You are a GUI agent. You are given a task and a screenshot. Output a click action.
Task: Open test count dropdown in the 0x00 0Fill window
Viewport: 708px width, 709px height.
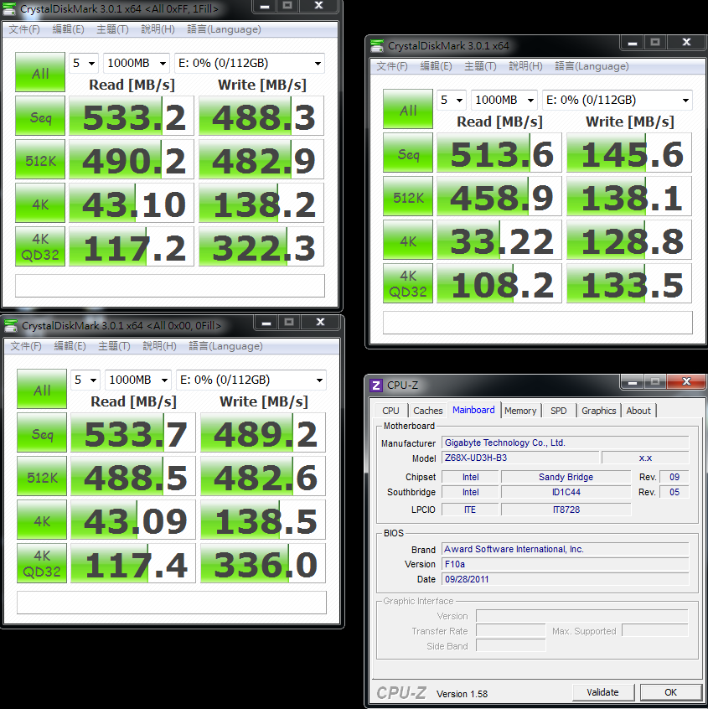pos(85,380)
